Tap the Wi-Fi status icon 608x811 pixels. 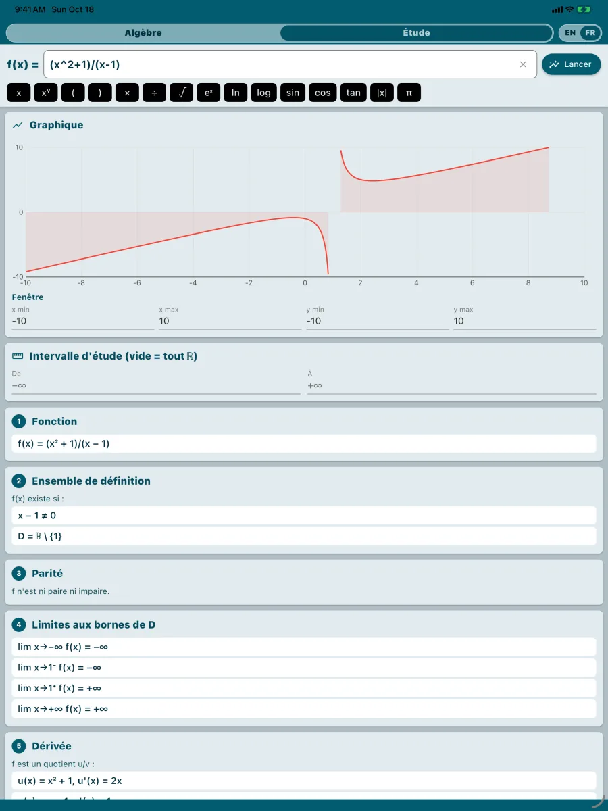pyautogui.click(x=569, y=9)
